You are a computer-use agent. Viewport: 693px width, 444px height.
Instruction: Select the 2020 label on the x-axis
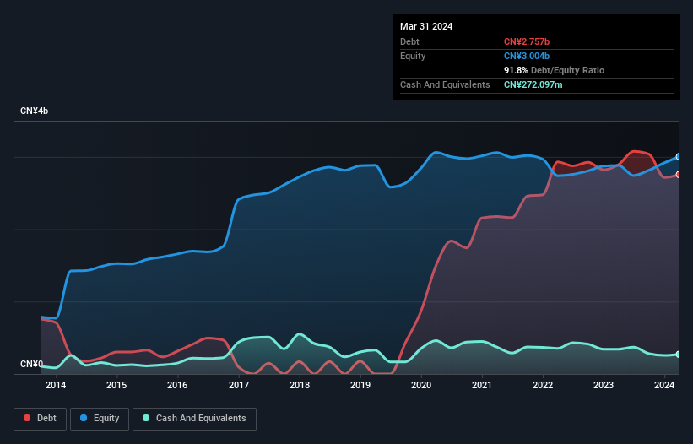(x=421, y=386)
